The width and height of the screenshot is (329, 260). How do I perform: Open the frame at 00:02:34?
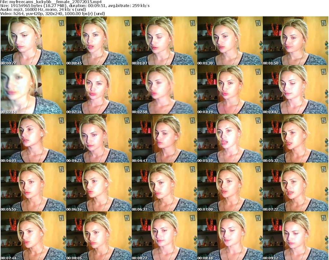tap(99, 89)
